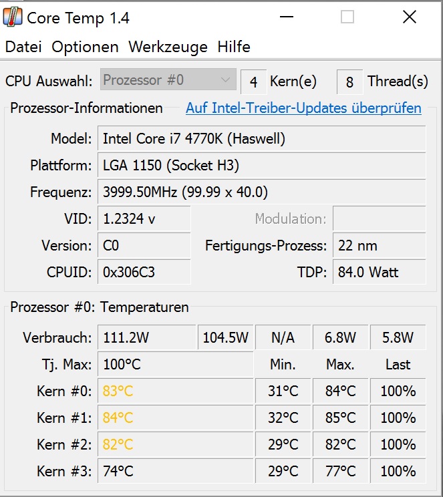This screenshot has width=443, height=497.
Task: Click Kern #0 maximum temperature 84°C
Action: (340, 391)
